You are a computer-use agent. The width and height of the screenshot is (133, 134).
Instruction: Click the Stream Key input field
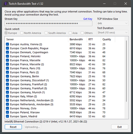pos(48,23)
